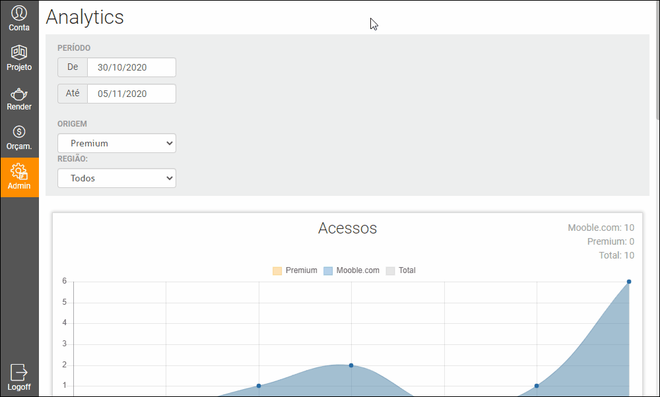Expand the Região Todos dropdown

click(x=117, y=178)
